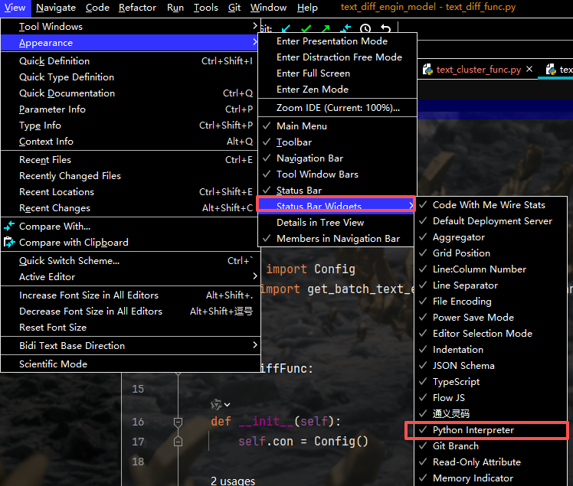Viewport: 573px width, 486px height.
Task: Uncheck the Git Branch widget
Action: tap(491, 446)
